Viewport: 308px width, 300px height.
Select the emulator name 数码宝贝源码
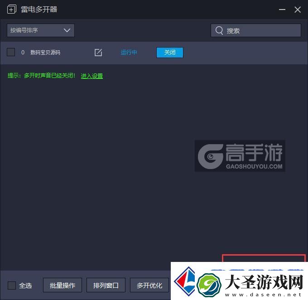[x=45, y=53]
